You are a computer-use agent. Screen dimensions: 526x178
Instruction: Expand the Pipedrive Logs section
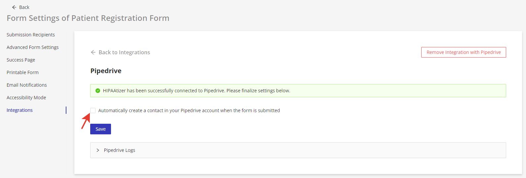pyautogui.click(x=298, y=150)
